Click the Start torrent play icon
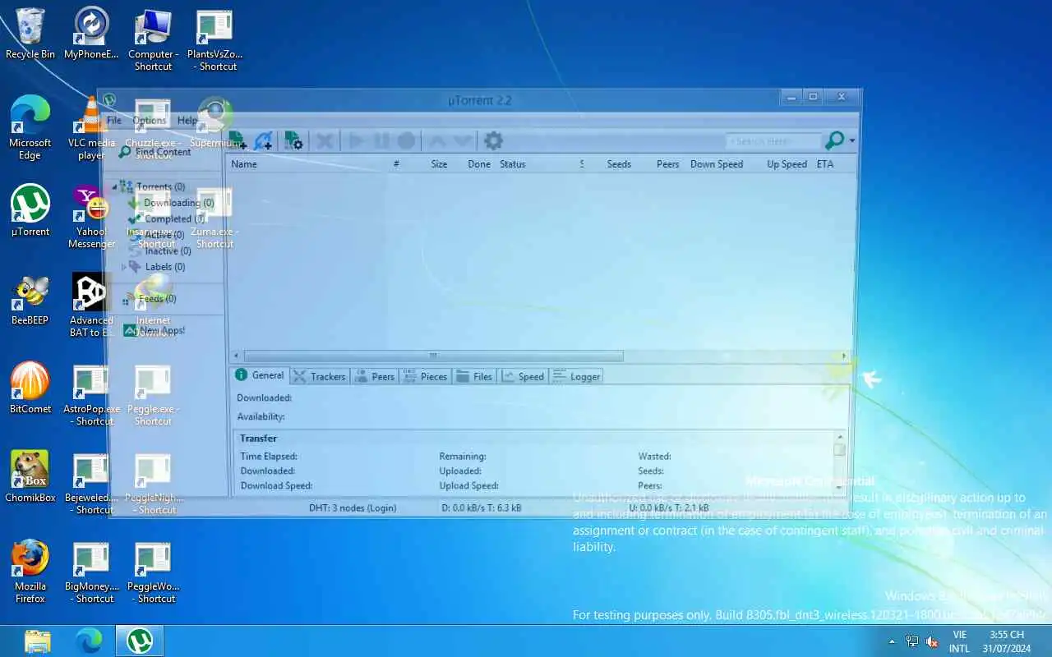The height and width of the screenshot is (657, 1052). 356,140
